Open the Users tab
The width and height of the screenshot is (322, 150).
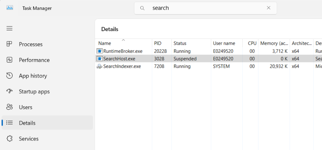(47, 107)
